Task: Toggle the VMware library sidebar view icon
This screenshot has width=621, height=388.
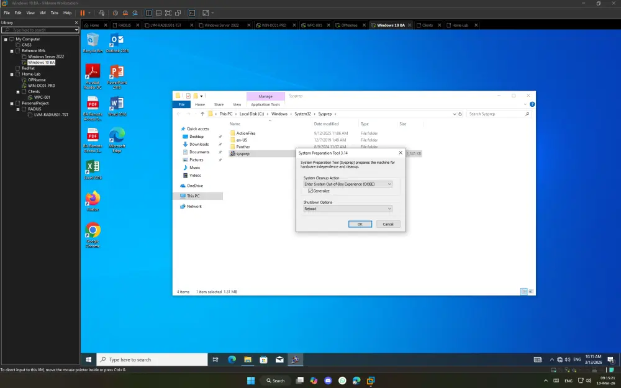Action: [148, 13]
